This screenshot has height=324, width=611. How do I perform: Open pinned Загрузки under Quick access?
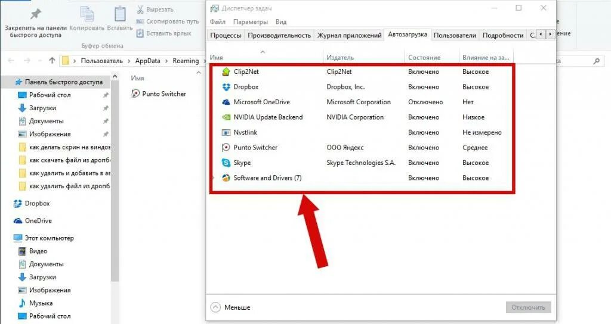[42, 108]
